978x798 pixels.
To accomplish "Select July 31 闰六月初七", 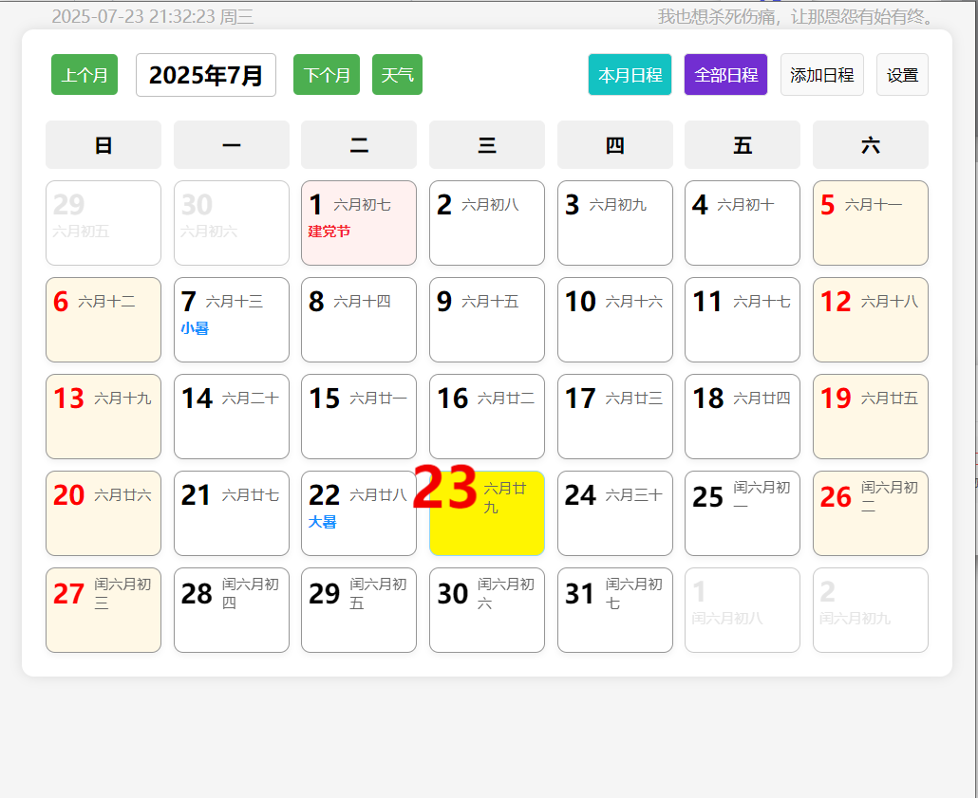I will 615,610.
